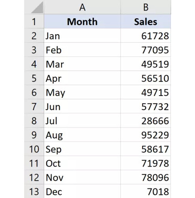Click the sales value 7018
The height and width of the screenshot is (198, 195).
[x=146, y=191]
